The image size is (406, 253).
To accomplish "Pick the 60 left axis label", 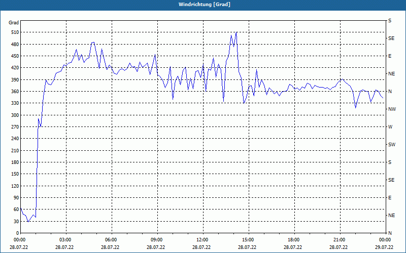I will click(x=16, y=209).
